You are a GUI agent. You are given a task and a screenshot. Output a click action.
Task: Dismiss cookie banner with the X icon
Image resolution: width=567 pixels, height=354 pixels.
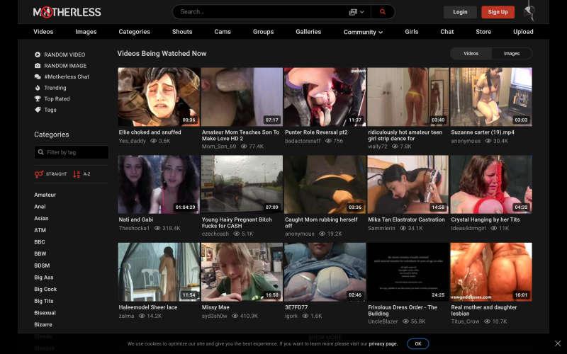[x=557, y=343]
